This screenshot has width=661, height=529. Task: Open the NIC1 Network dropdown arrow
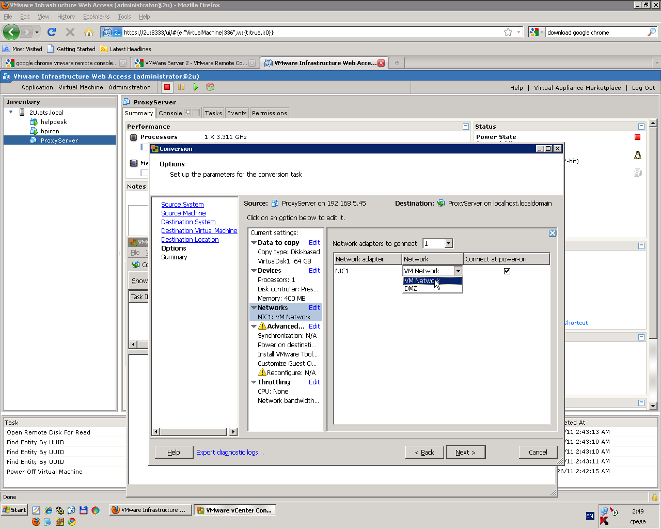pyautogui.click(x=458, y=271)
